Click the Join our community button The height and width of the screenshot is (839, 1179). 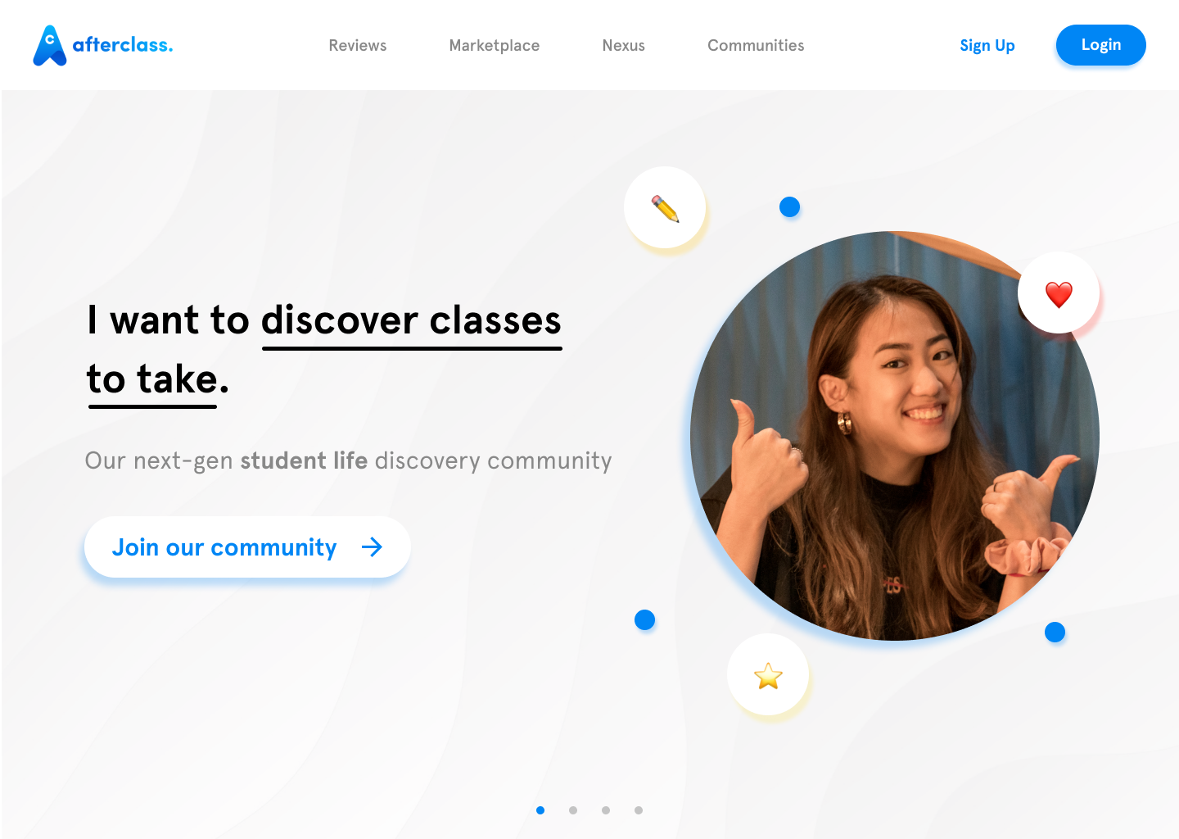pyautogui.click(x=247, y=547)
